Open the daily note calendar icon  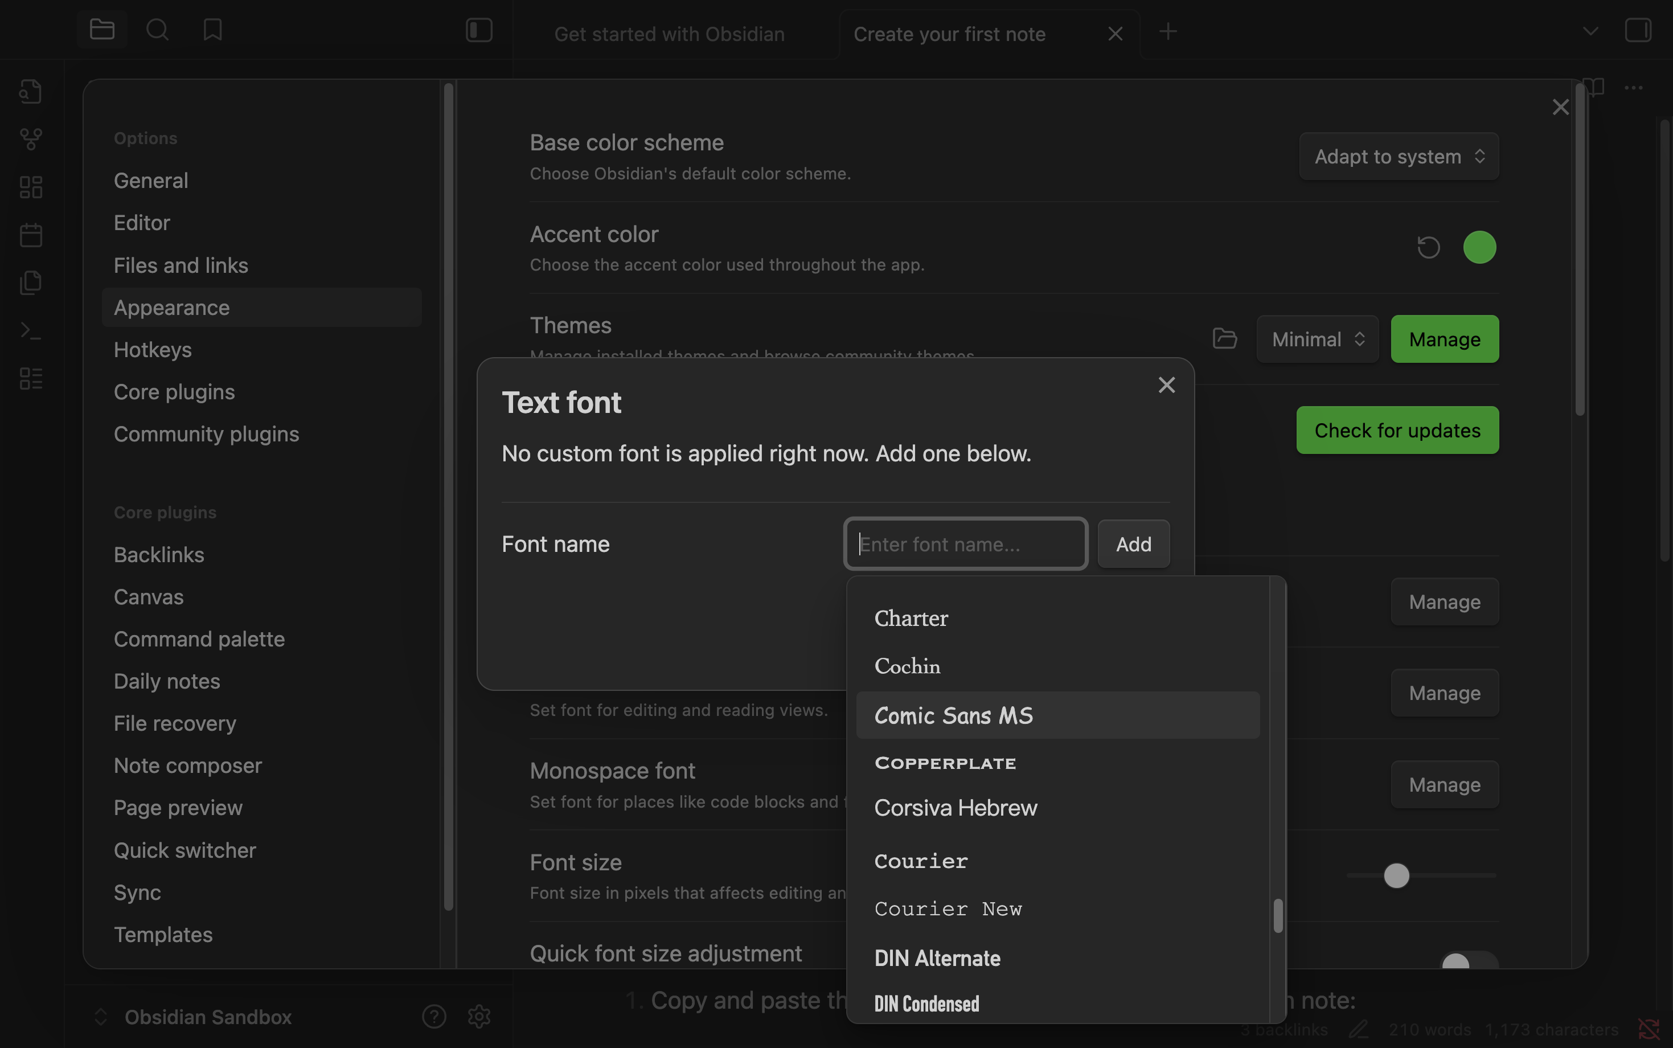31,235
